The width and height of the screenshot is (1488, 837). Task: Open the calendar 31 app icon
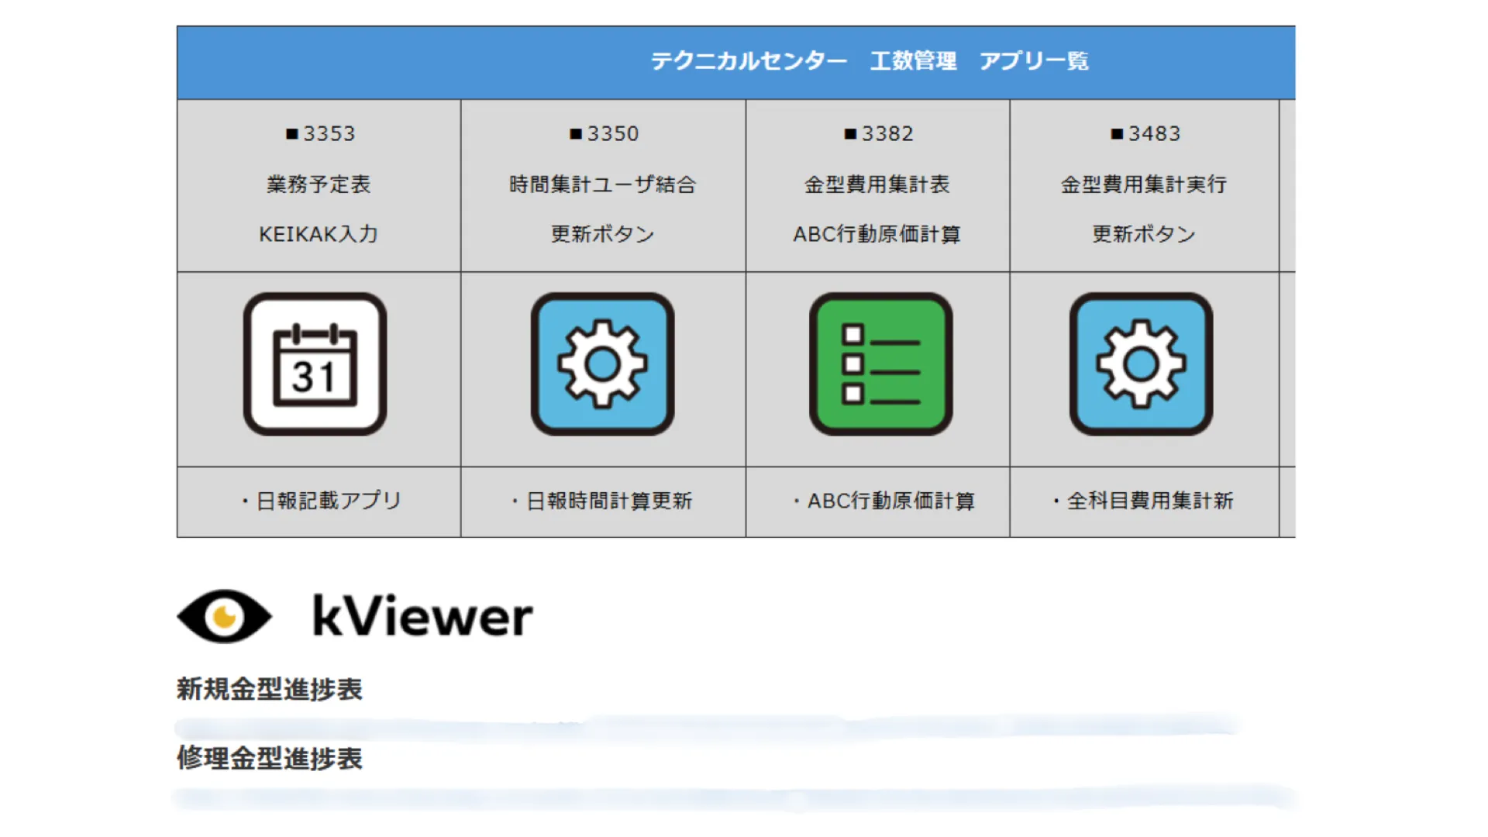[x=315, y=364]
